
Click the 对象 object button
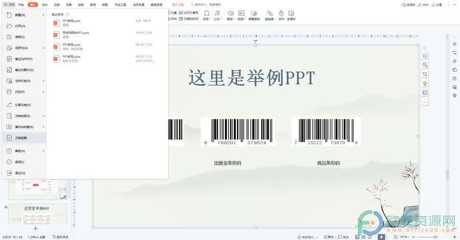click(x=172, y=13)
